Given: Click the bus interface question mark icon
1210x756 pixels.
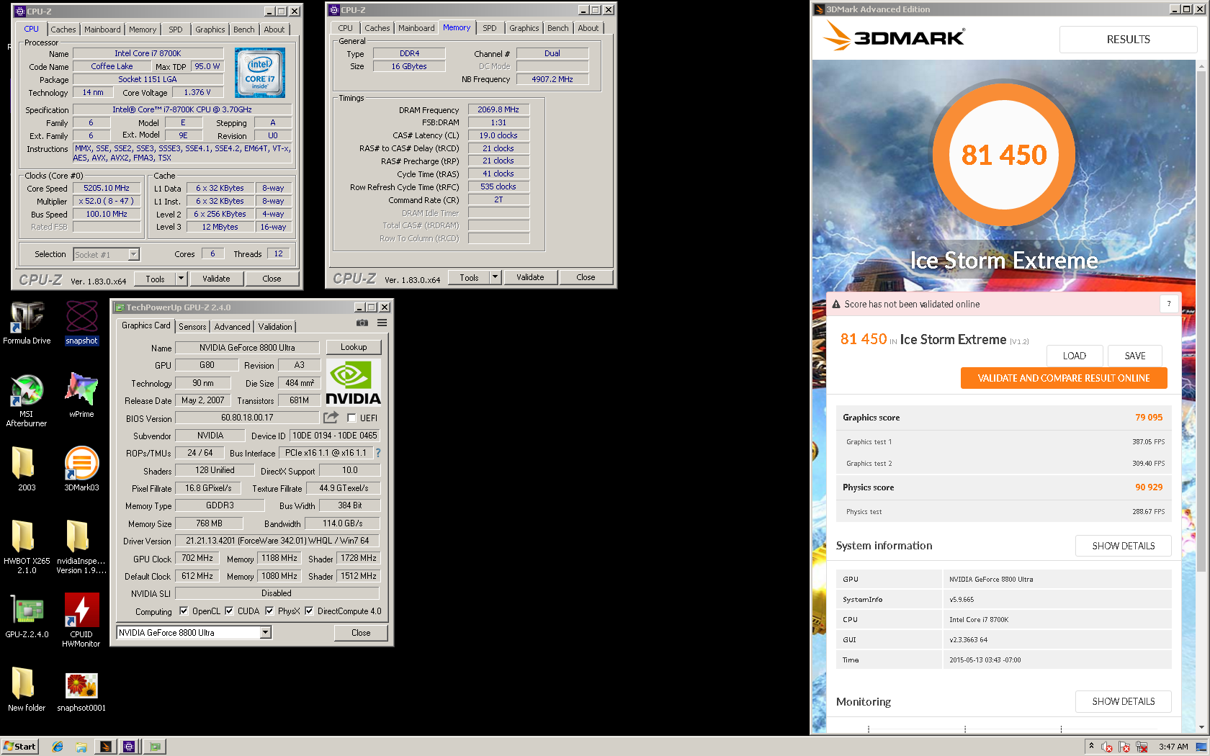Looking at the screenshot, I should 378,453.
